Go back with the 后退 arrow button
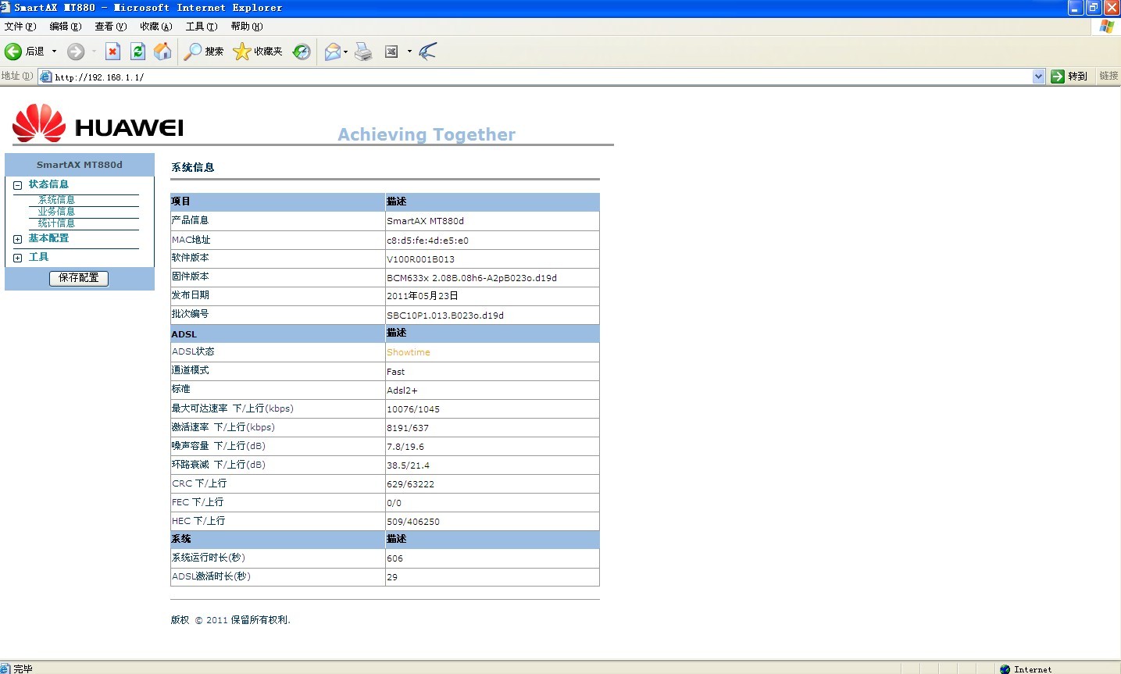This screenshot has width=1121, height=674. click(24, 52)
